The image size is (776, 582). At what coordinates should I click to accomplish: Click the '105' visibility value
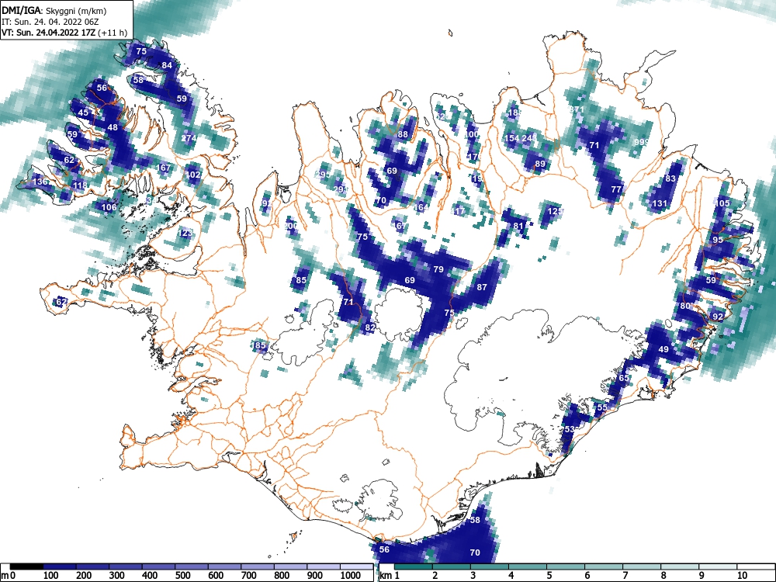pyautogui.click(x=722, y=203)
